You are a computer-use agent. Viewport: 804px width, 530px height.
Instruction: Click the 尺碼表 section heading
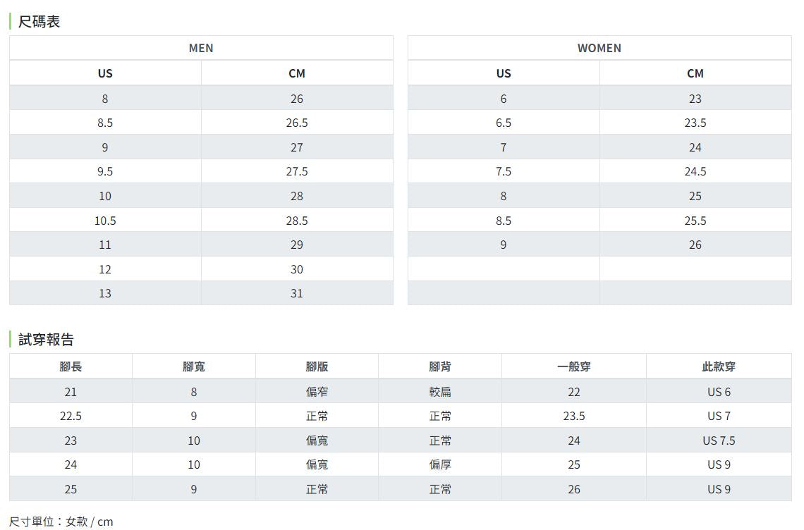(39, 22)
